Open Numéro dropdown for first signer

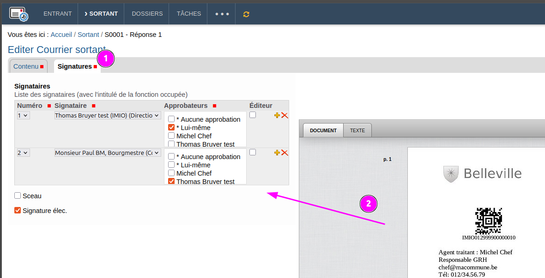[x=23, y=116]
